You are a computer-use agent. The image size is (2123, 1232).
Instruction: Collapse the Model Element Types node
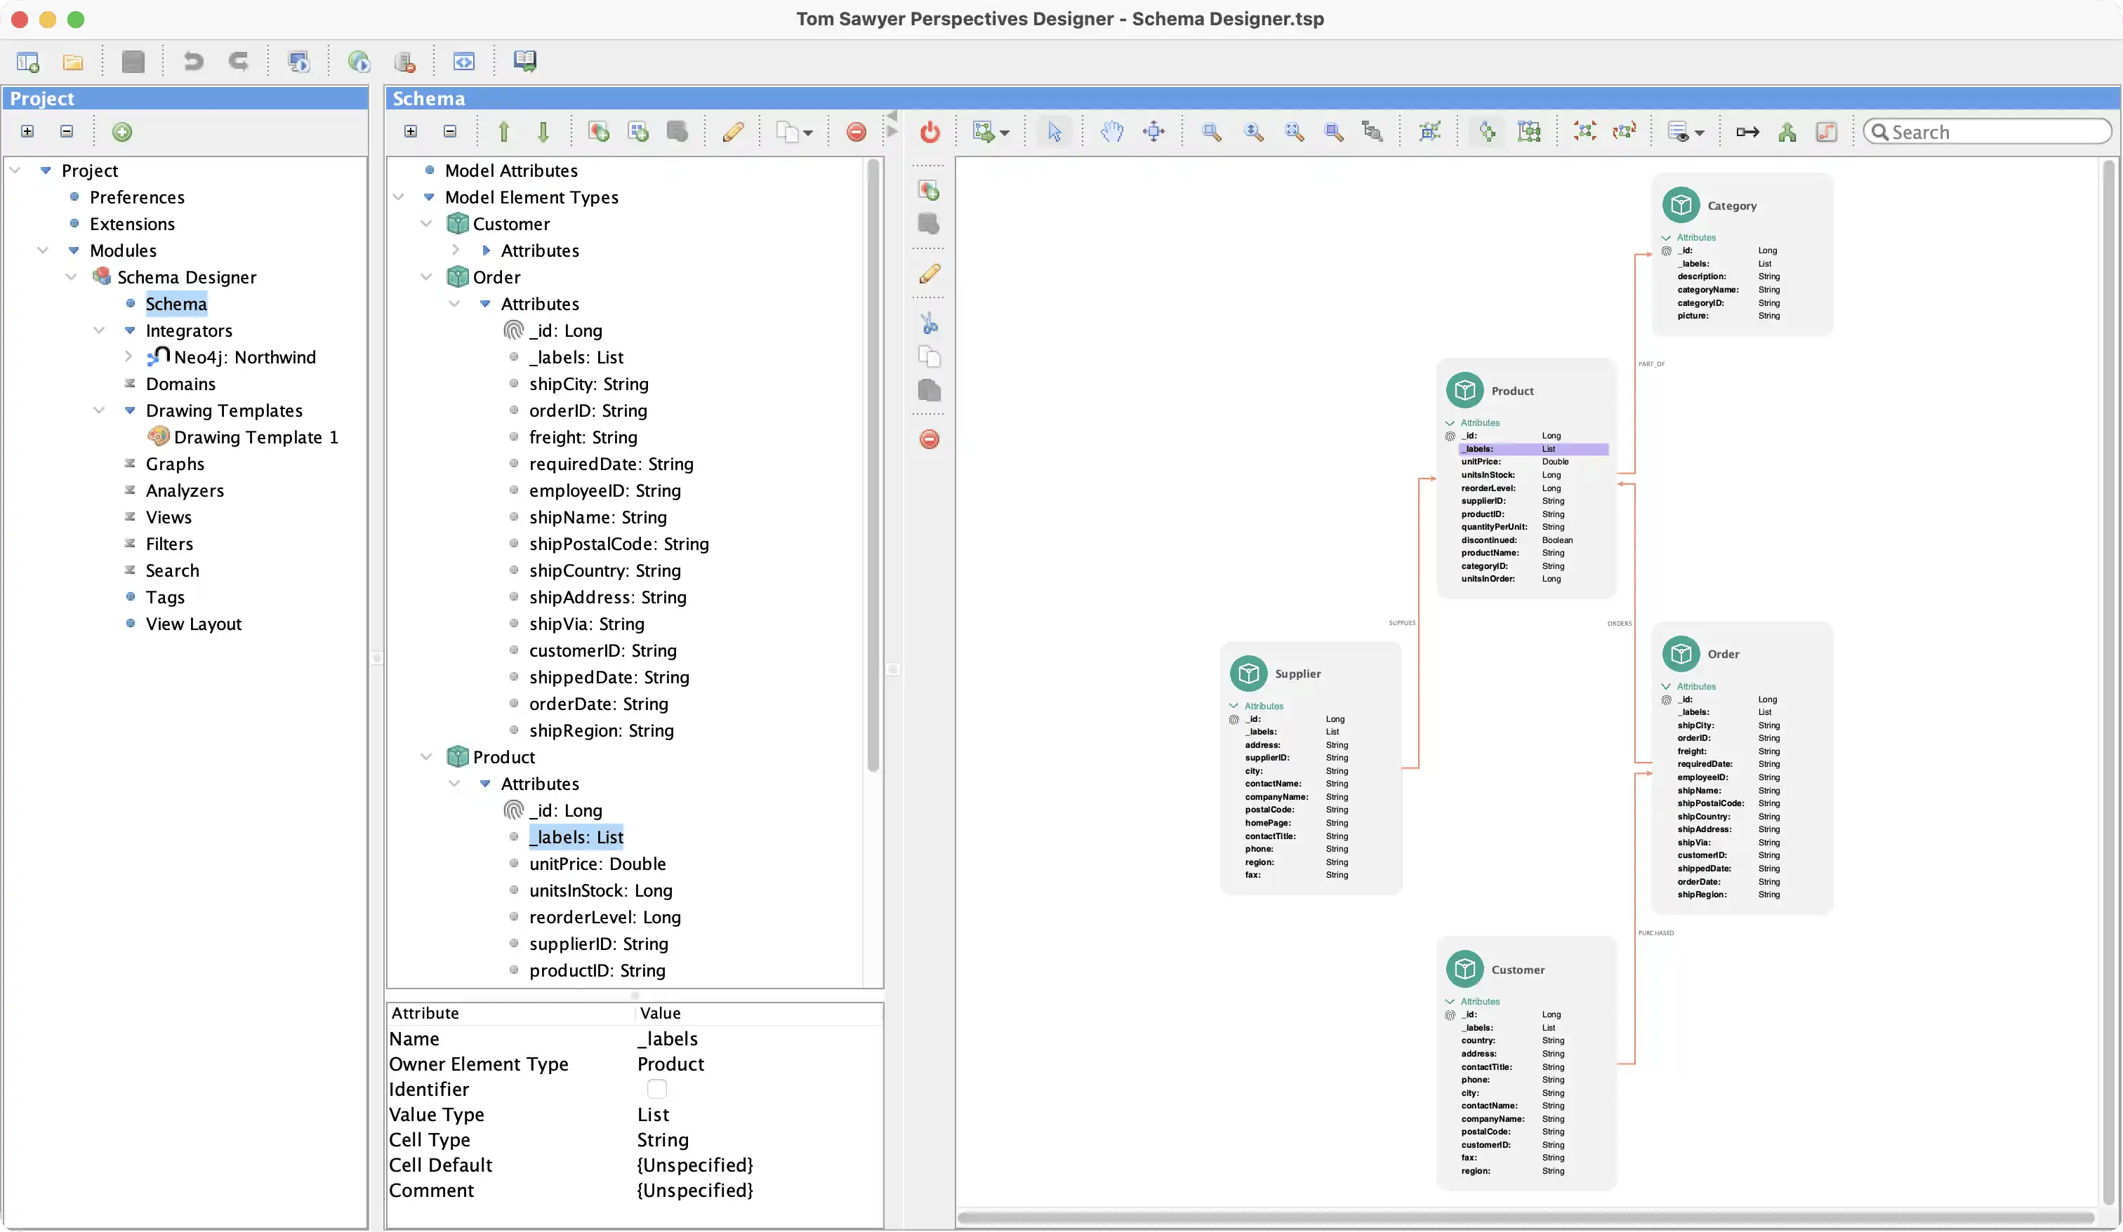(399, 197)
